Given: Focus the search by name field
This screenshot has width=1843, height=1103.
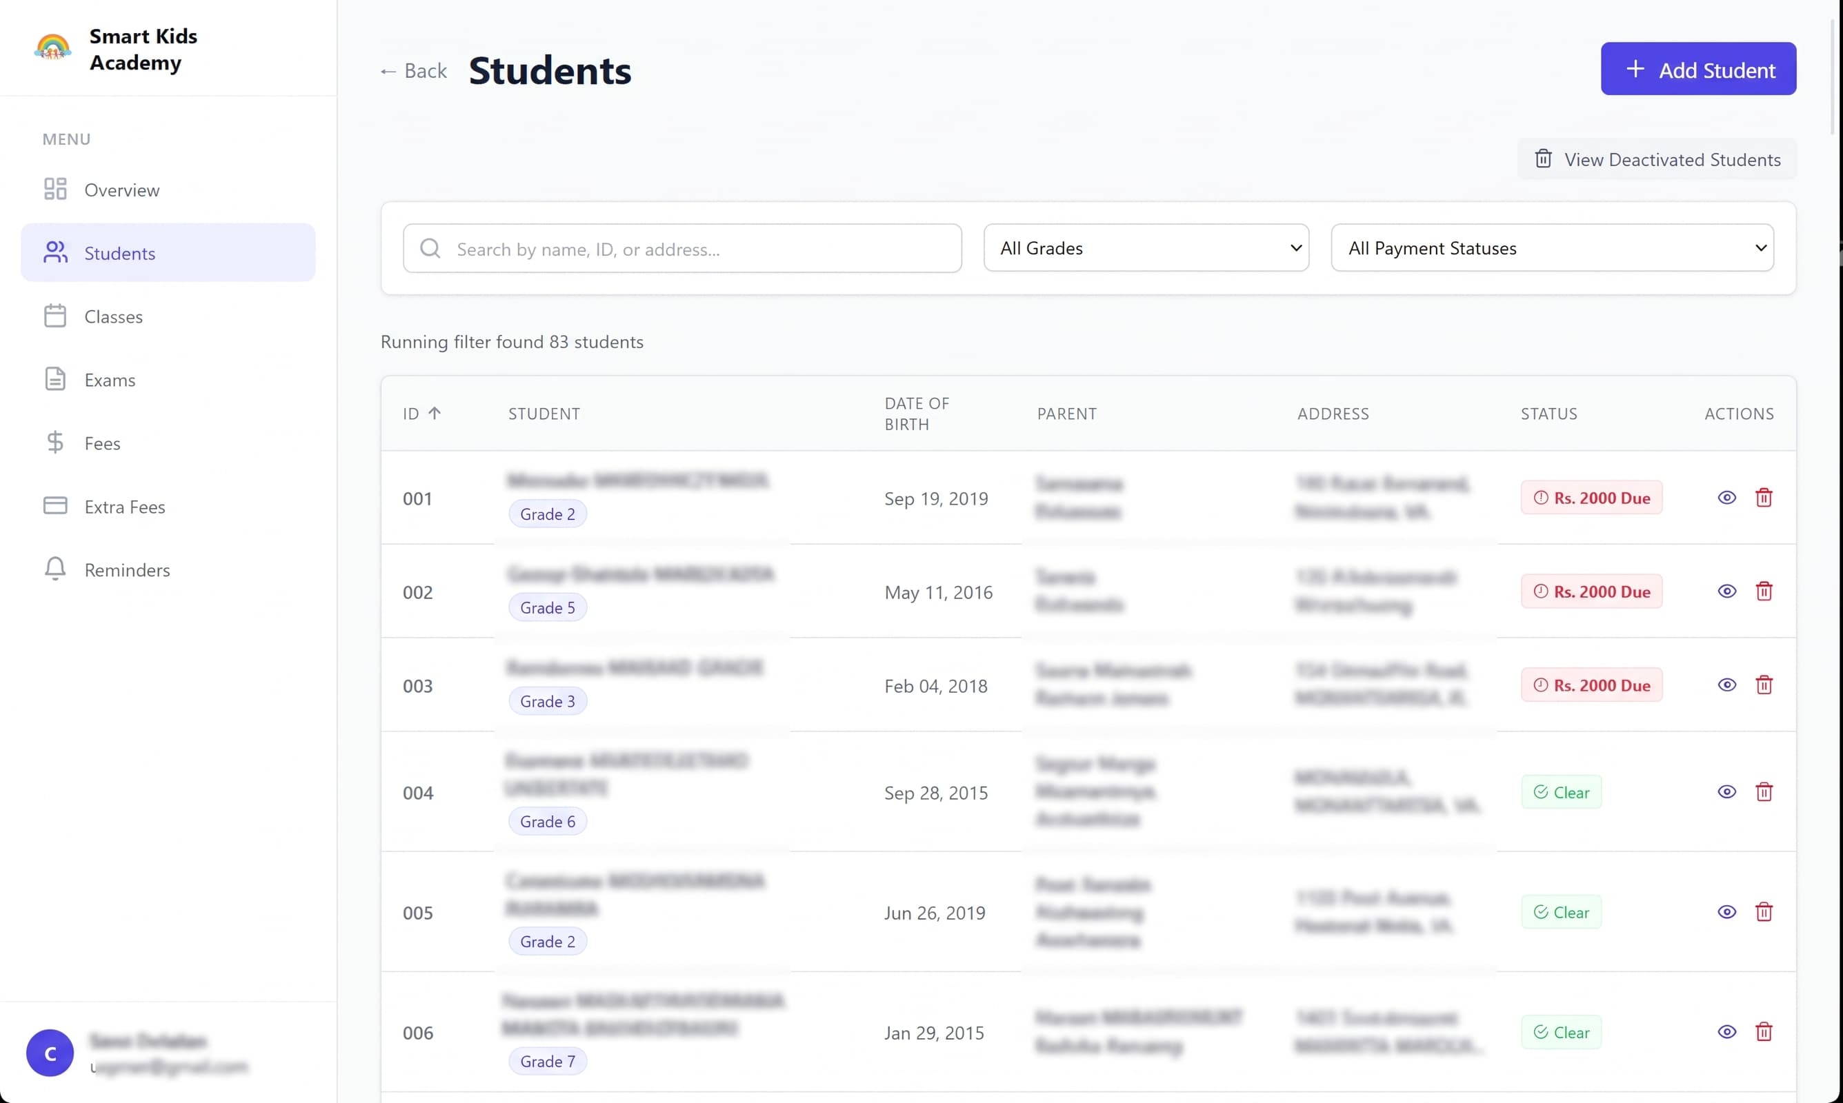Looking at the screenshot, I should pos(681,248).
